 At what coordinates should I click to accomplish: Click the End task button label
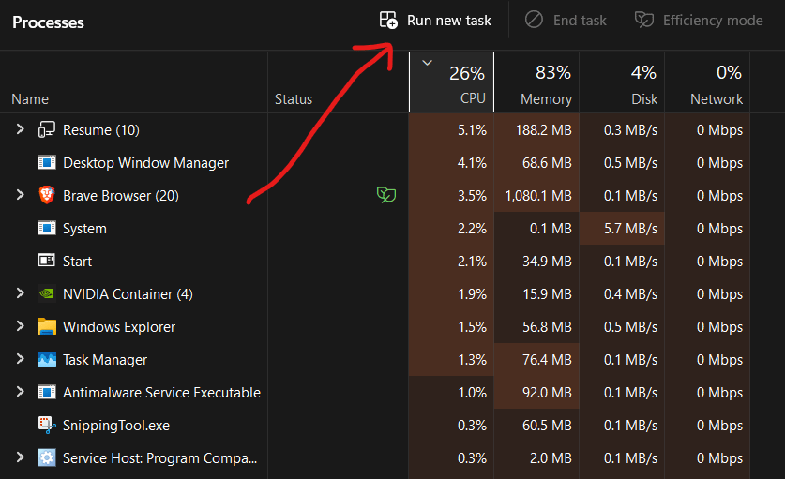pyautogui.click(x=580, y=21)
